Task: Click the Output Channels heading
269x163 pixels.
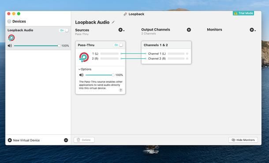Action: [156, 30]
